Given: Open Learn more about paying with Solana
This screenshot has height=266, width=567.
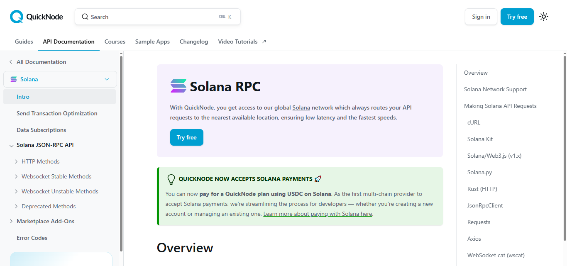Looking at the screenshot, I should click(x=318, y=214).
